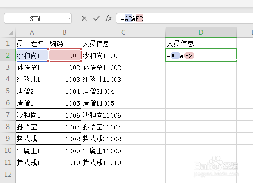This screenshot has height=183, width=253.
Task: Click cell A11 猪八戒1
Action: point(32,162)
